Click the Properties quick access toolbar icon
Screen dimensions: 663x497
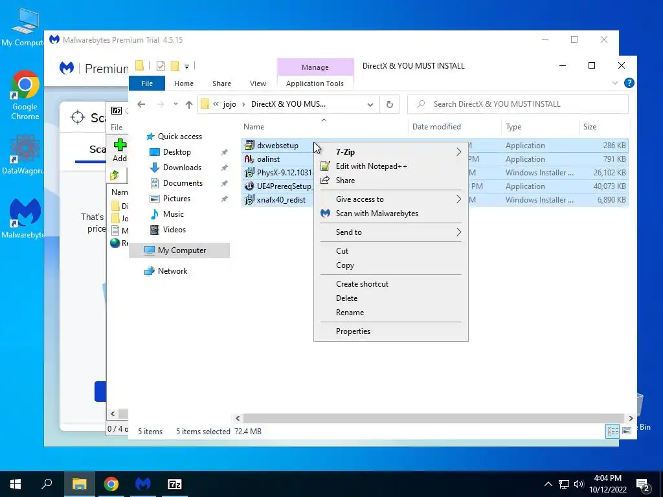(161, 66)
